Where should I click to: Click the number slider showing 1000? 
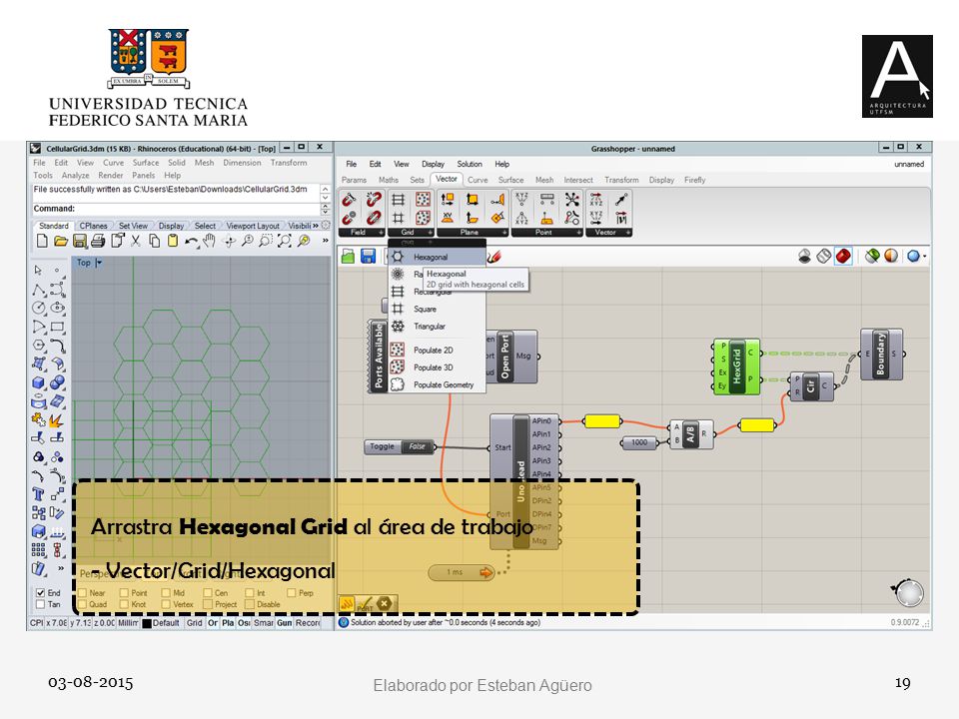(x=639, y=442)
